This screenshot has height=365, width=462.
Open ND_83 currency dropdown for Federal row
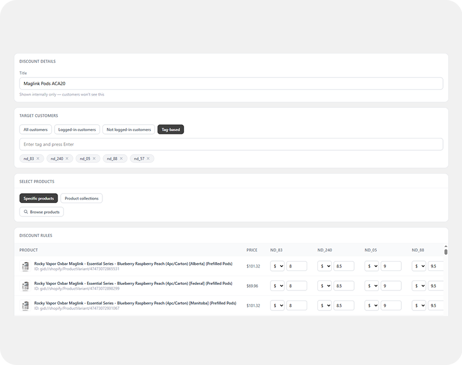[x=277, y=286]
